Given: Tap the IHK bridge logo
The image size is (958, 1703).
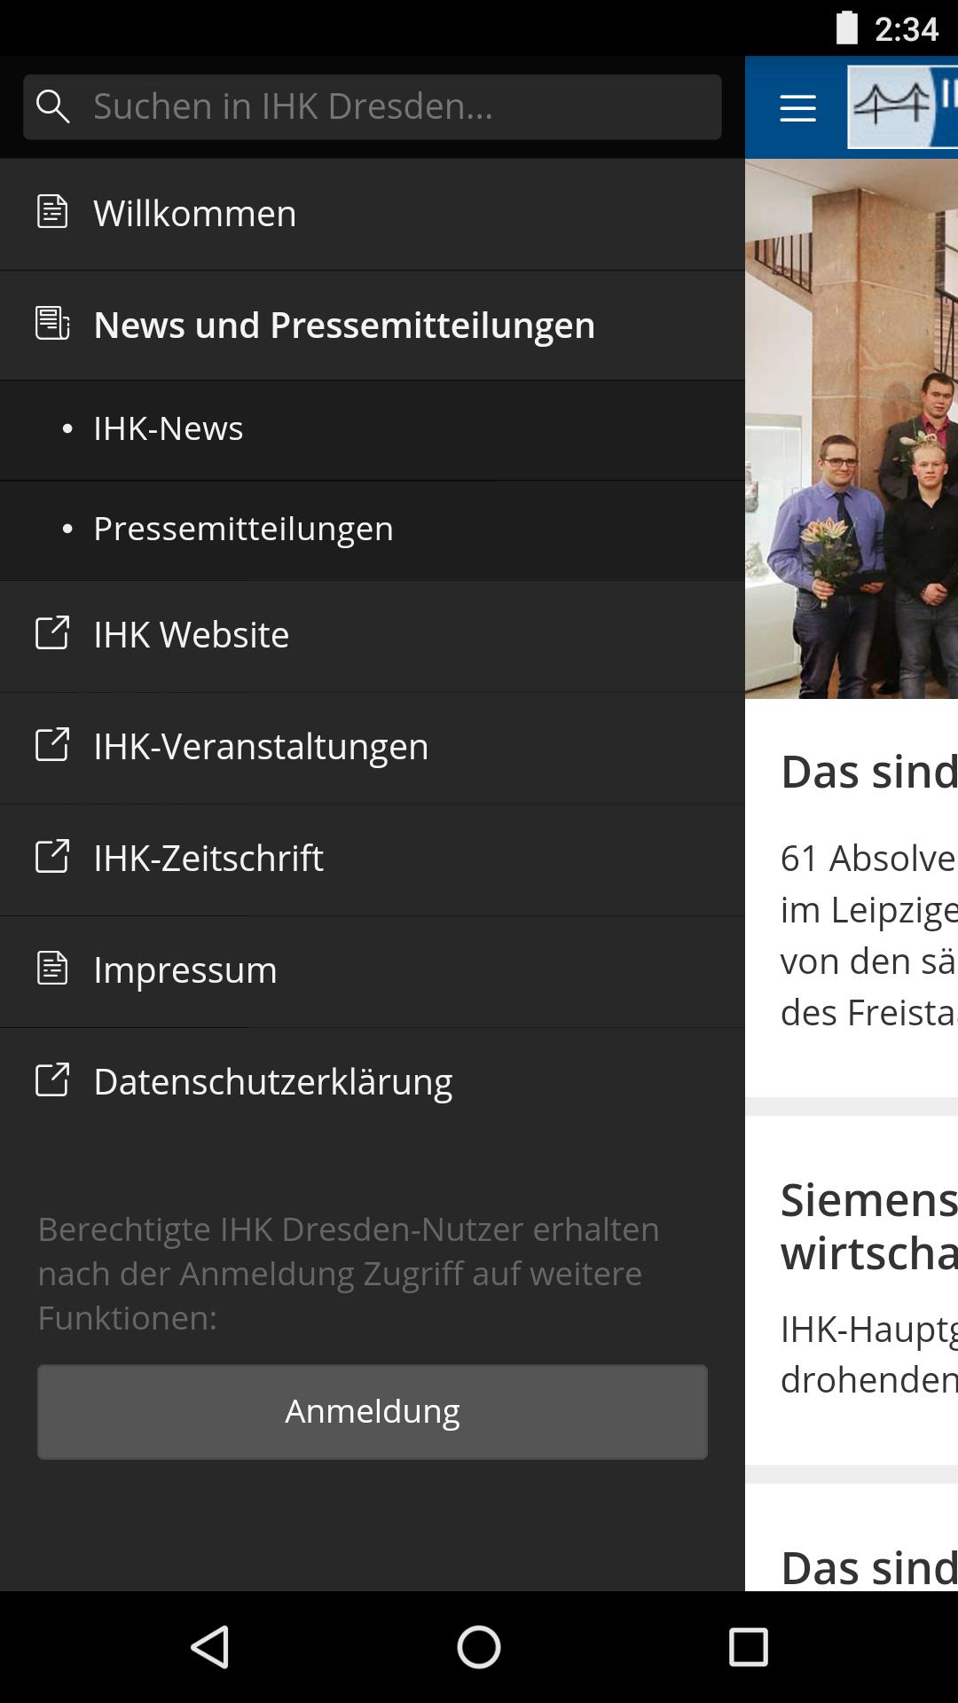Looking at the screenshot, I should (x=902, y=107).
